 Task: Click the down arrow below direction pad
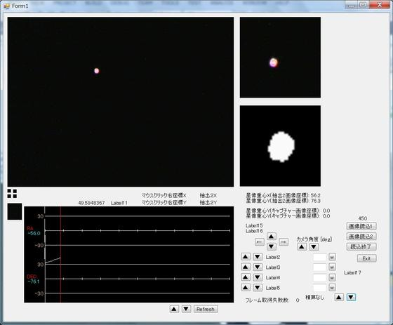272,247
